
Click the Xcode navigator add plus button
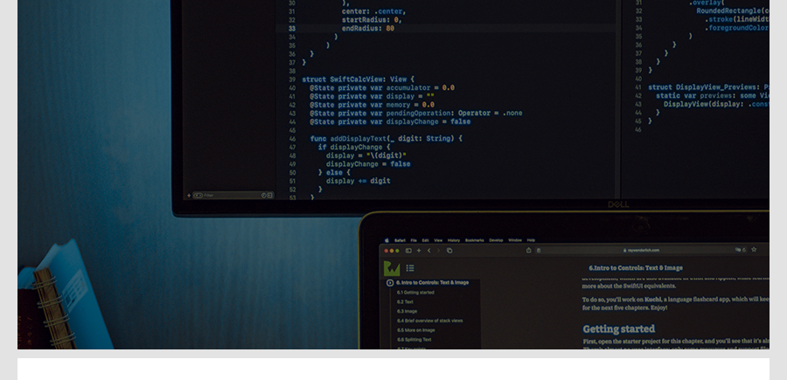(x=188, y=195)
